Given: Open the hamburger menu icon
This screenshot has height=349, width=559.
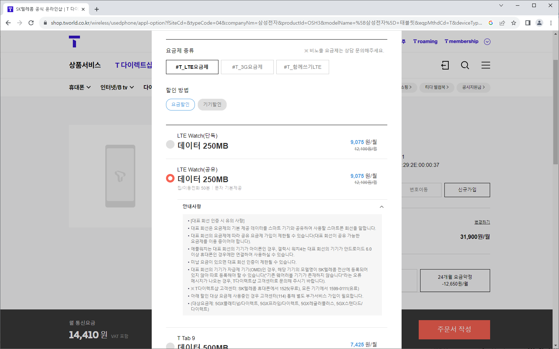Looking at the screenshot, I should tap(485, 65).
